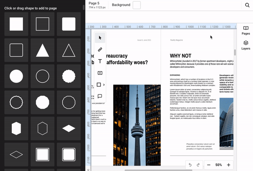The height and width of the screenshot is (171, 253).
Task: Add the outlined triangle shape
Action: coord(69,50)
